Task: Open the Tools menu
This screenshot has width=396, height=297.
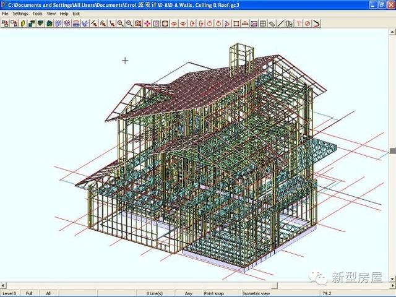Action: [x=37, y=14]
